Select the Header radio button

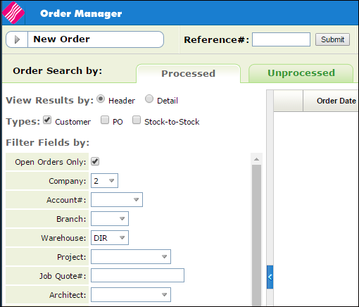(101, 99)
